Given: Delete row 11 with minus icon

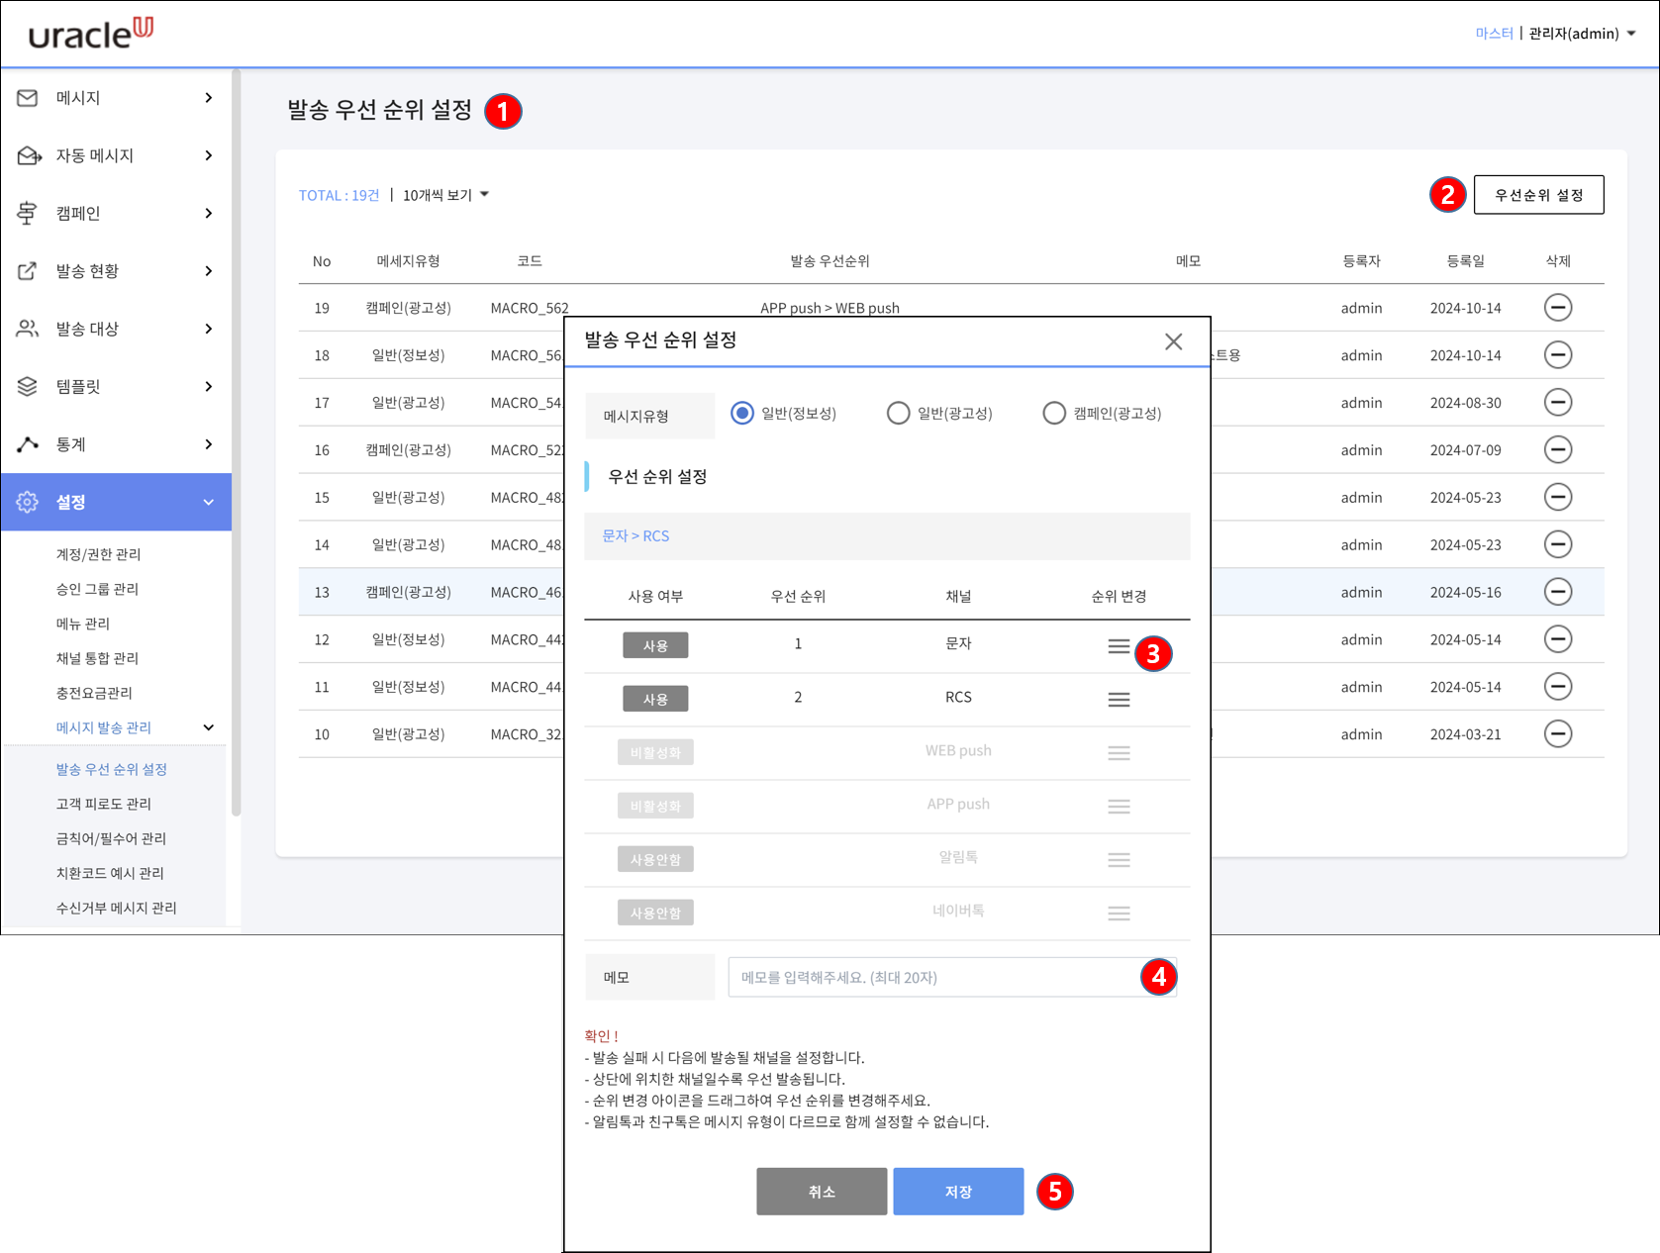Looking at the screenshot, I should click(1558, 687).
